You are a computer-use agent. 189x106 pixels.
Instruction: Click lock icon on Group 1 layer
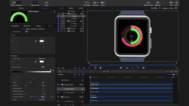(83, 29)
